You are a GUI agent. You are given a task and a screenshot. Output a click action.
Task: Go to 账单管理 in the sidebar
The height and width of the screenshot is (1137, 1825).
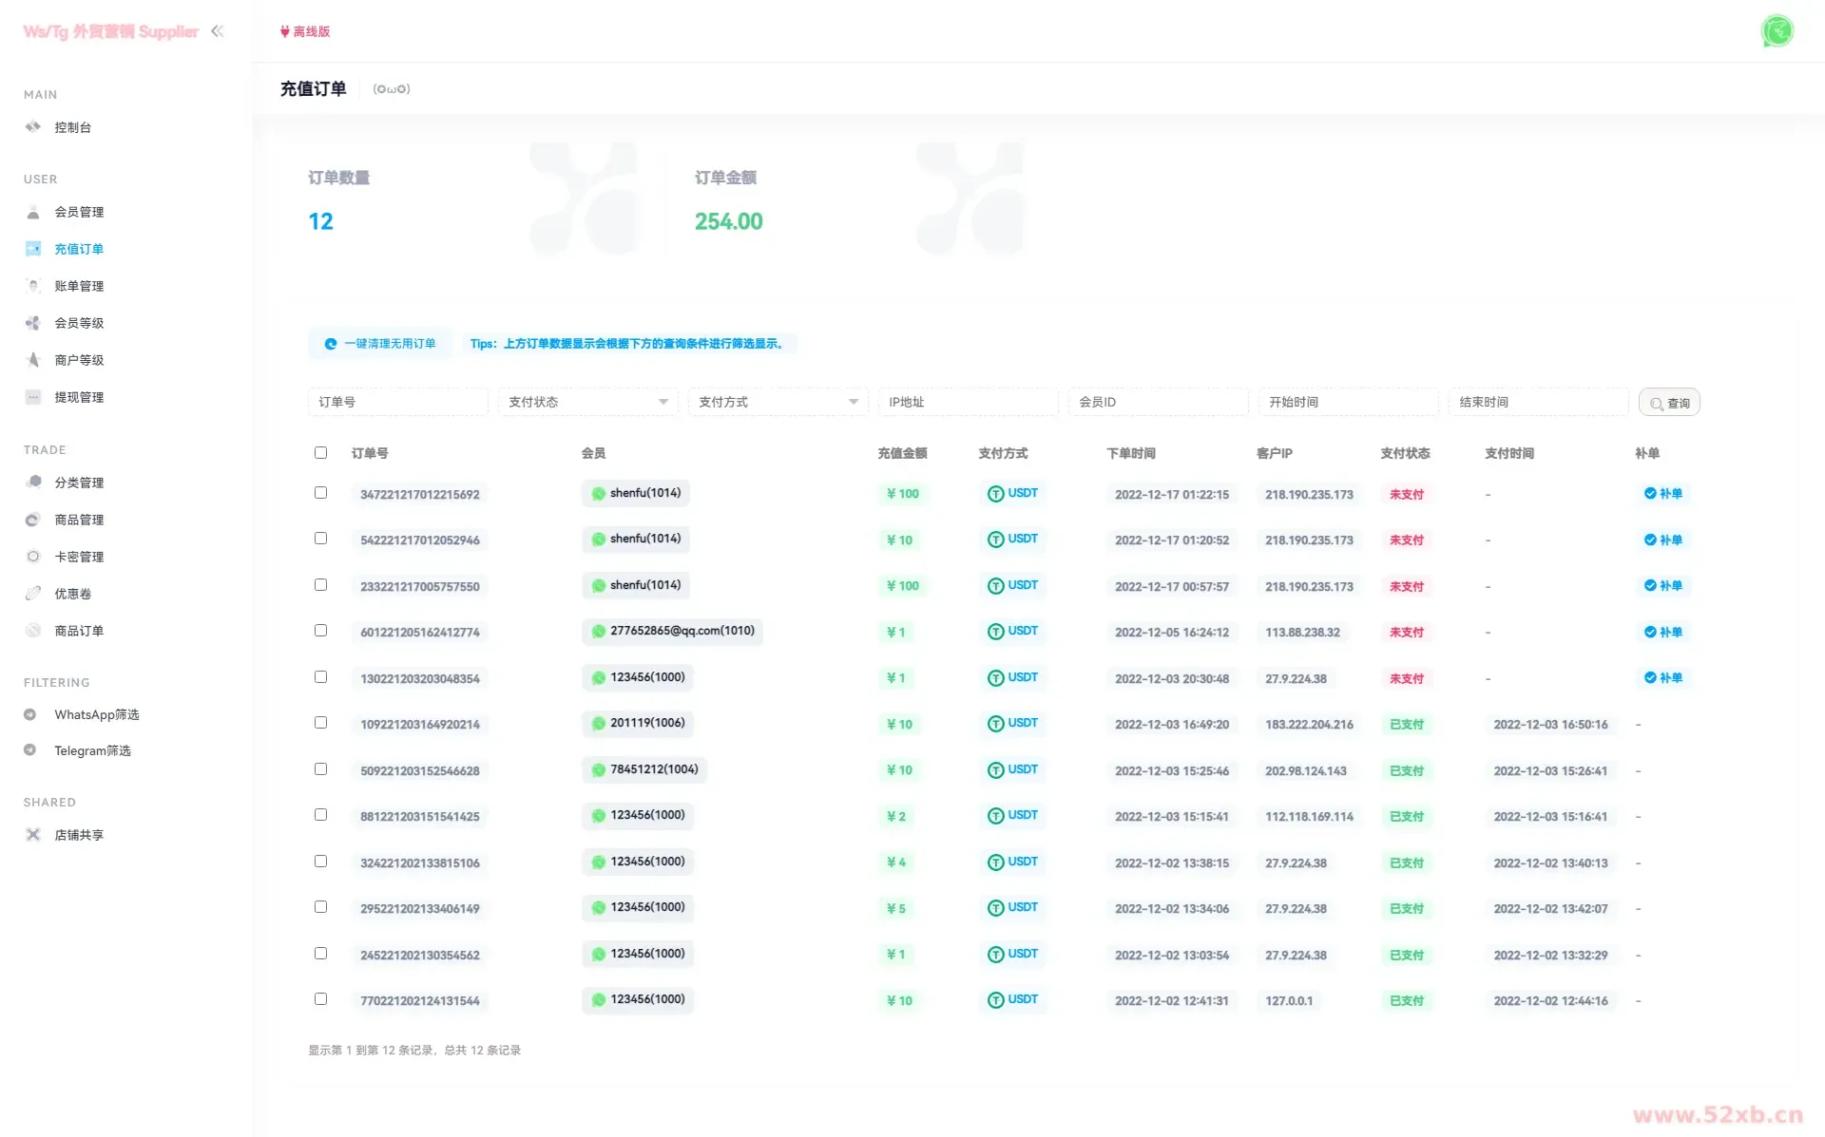(79, 286)
